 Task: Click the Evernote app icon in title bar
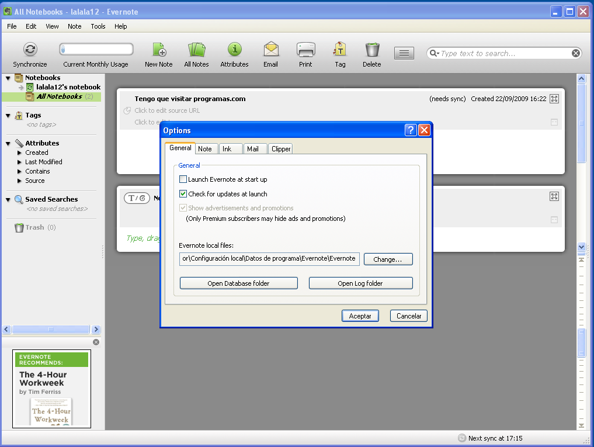point(8,11)
